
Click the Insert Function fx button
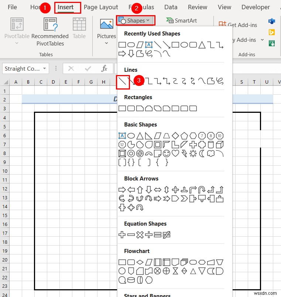click(104, 68)
